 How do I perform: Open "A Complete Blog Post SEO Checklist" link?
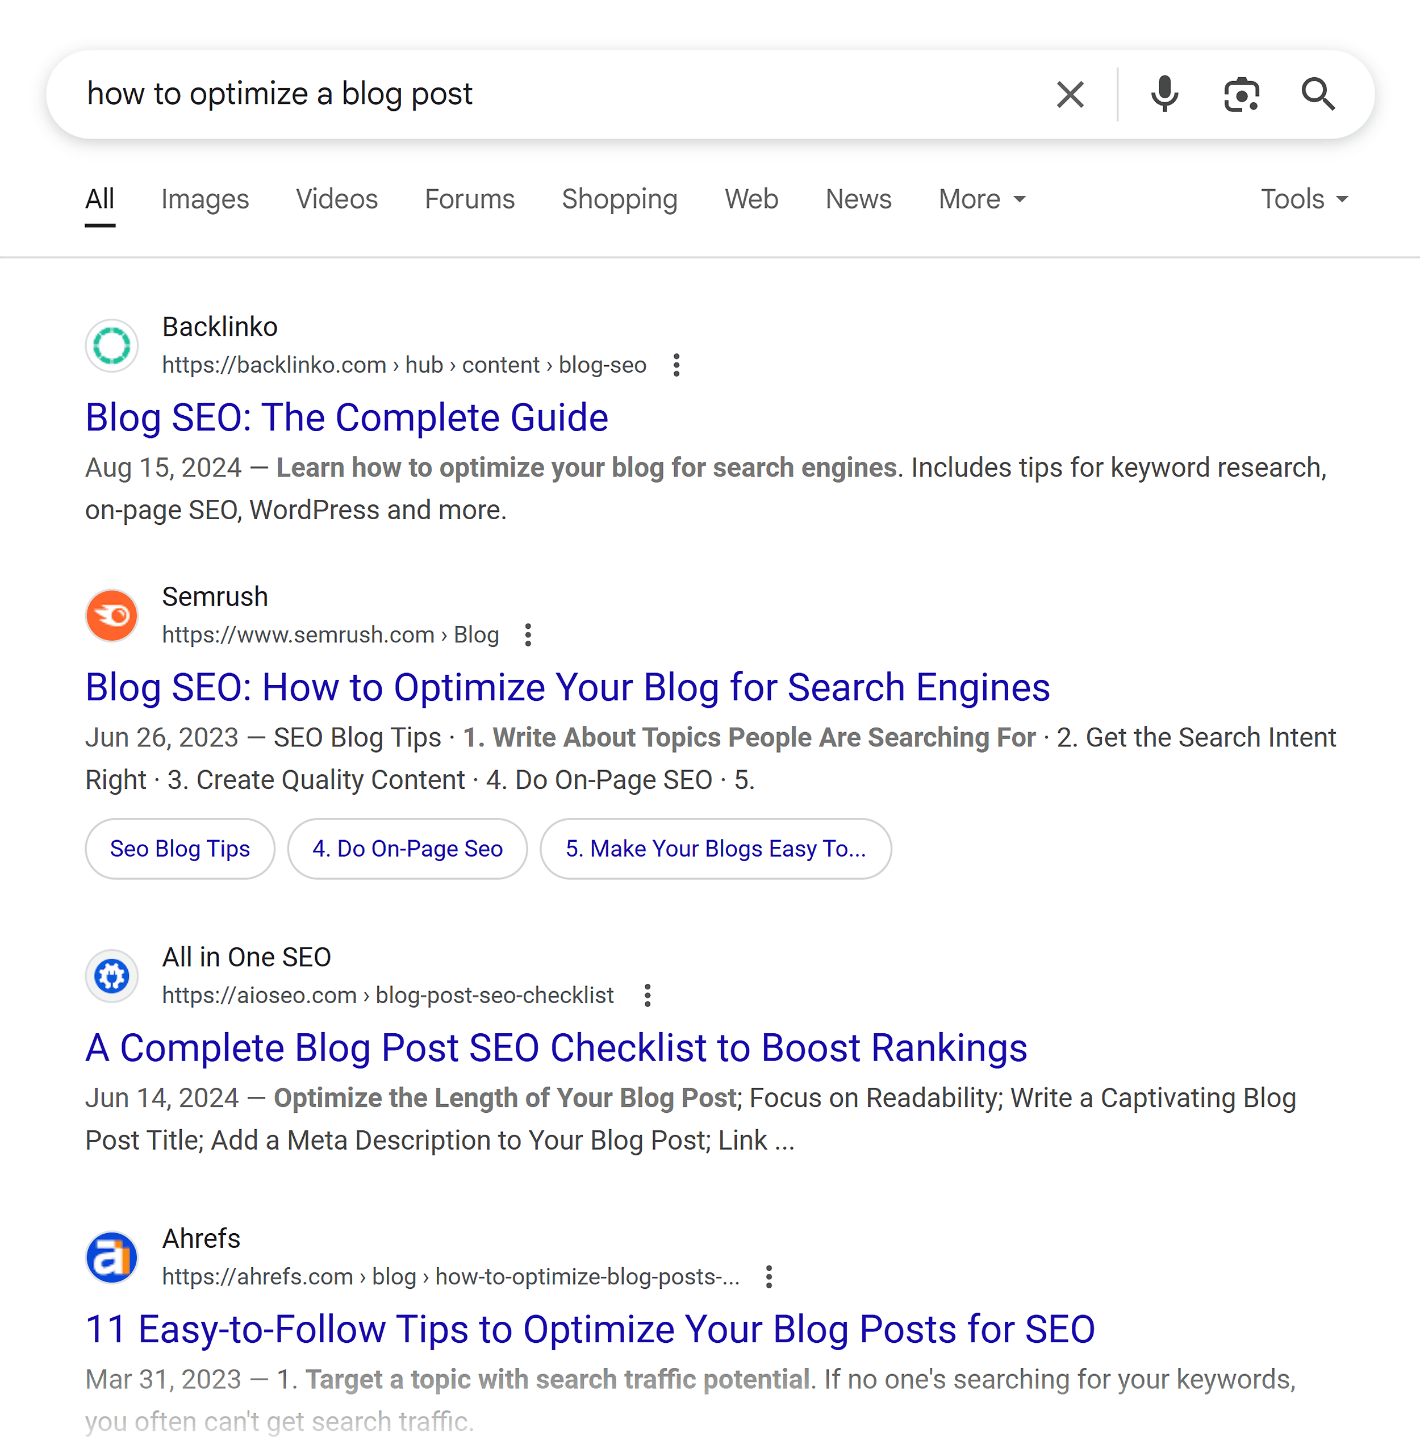tap(556, 1047)
